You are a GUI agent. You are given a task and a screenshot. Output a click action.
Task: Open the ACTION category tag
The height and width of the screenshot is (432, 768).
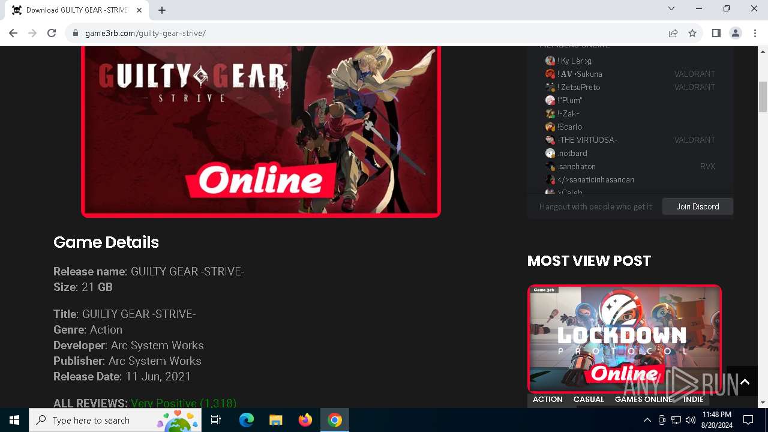[x=548, y=399]
